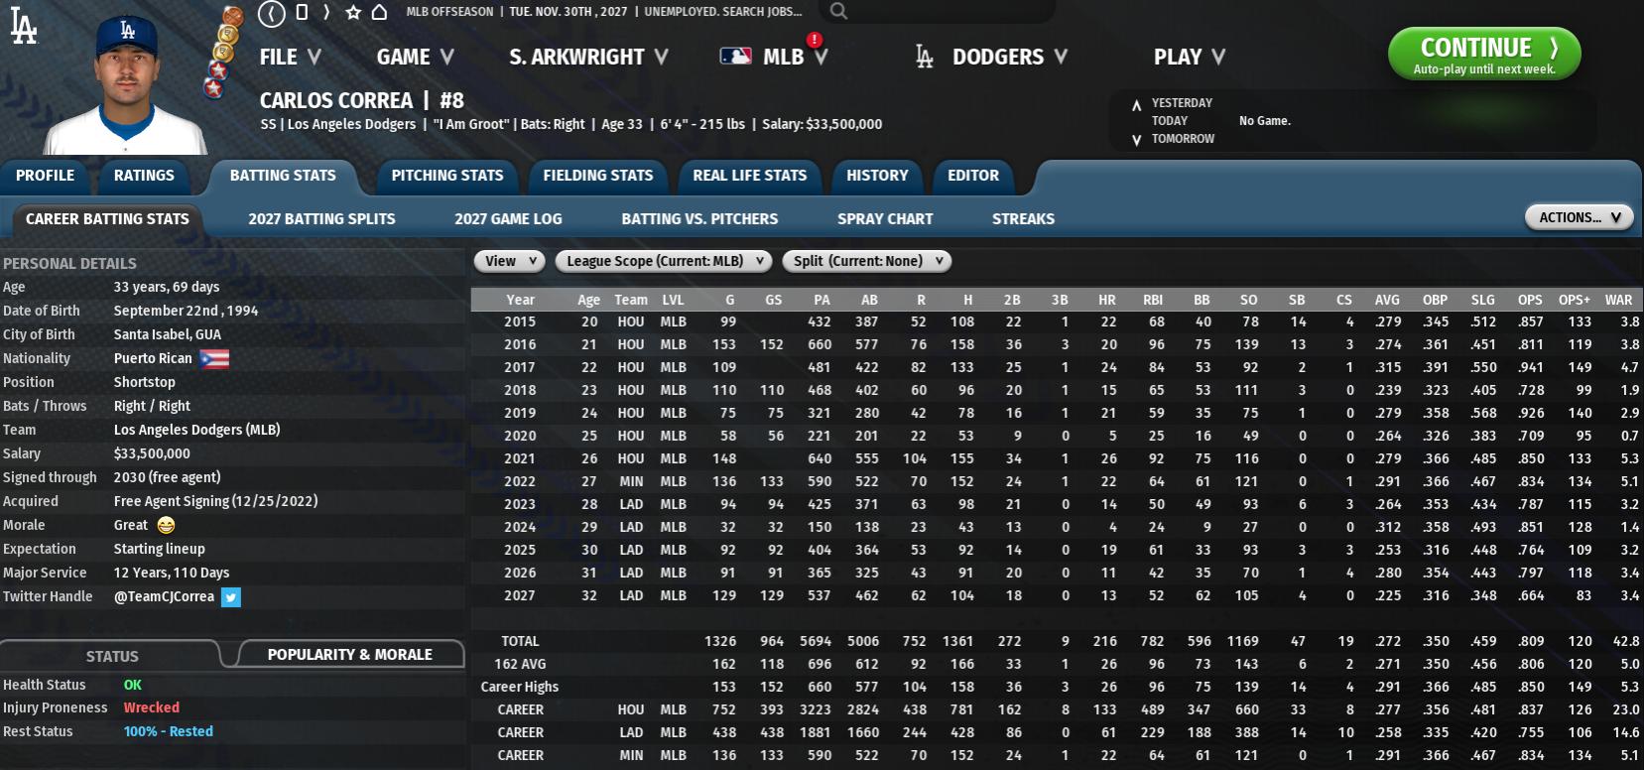Open the GAME menu

click(x=415, y=57)
